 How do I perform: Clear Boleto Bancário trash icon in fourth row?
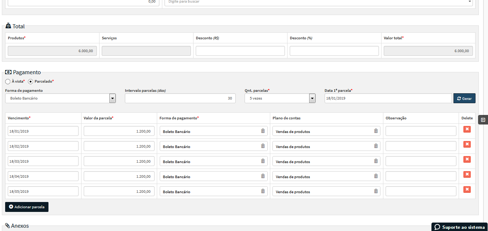263,176
